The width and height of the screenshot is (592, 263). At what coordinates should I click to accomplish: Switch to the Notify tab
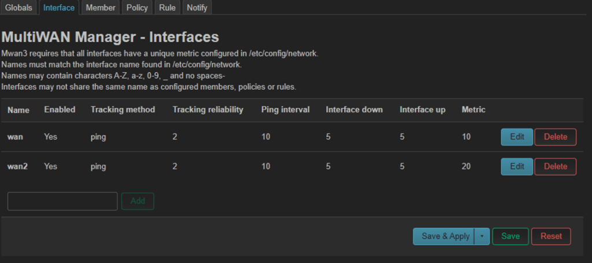coord(197,7)
